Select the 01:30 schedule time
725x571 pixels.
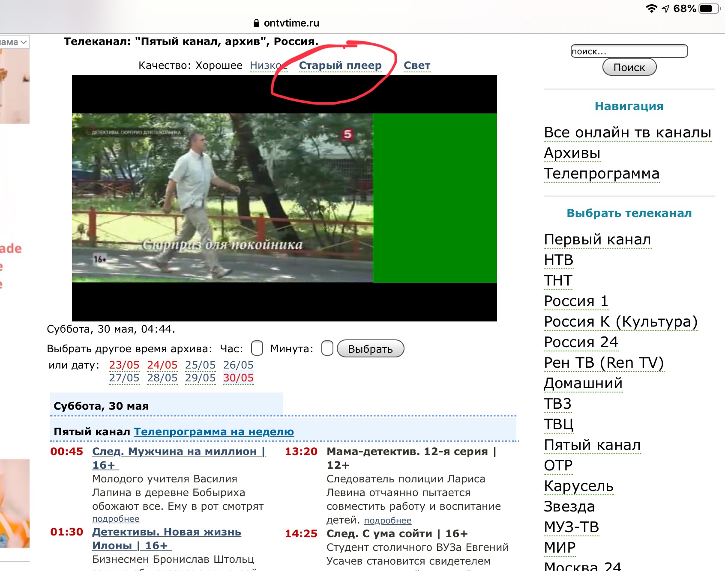click(x=67, y=532)
